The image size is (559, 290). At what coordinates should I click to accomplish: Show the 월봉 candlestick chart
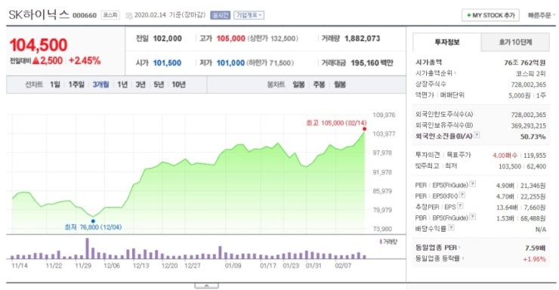340,85
